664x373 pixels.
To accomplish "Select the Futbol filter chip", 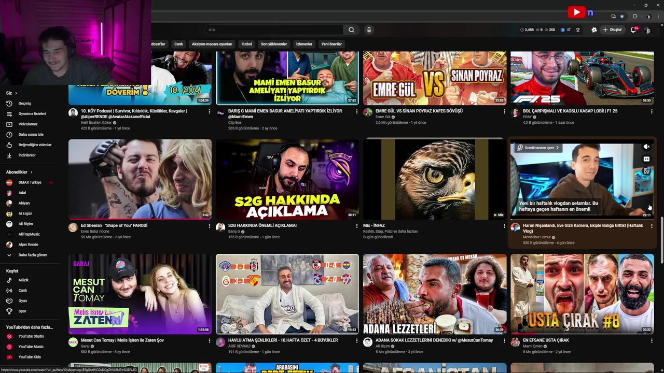I will tap(246, 44).
